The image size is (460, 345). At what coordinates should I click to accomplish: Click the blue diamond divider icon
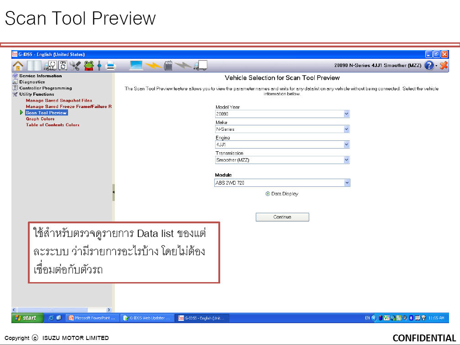coord(99,66)
